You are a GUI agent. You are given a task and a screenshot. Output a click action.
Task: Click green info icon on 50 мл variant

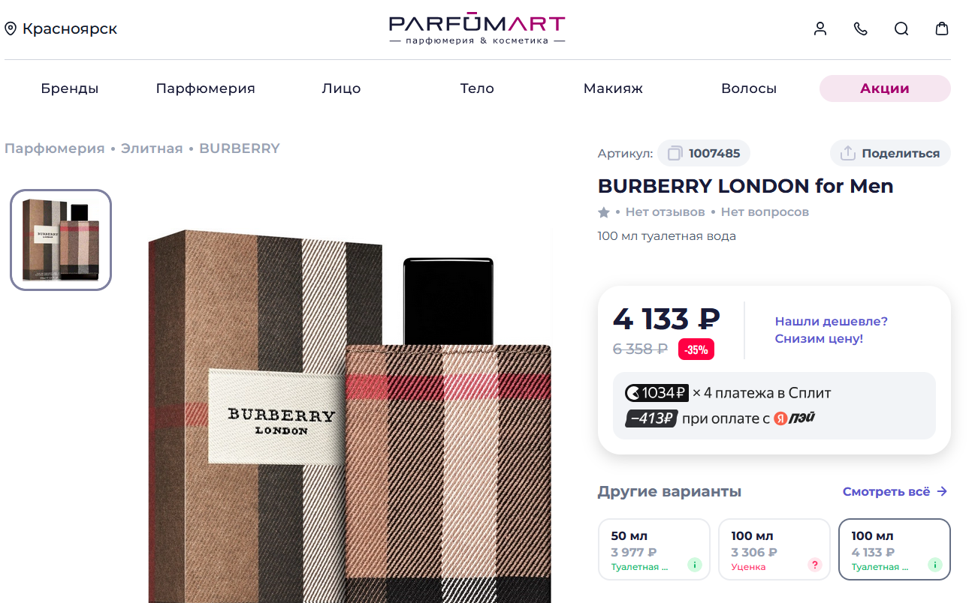[x=695, y=565]
